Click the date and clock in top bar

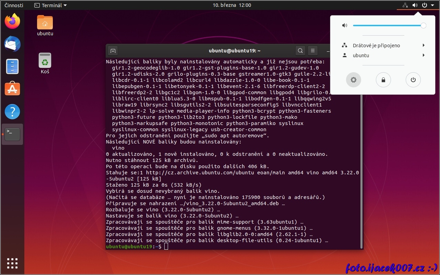232,5
